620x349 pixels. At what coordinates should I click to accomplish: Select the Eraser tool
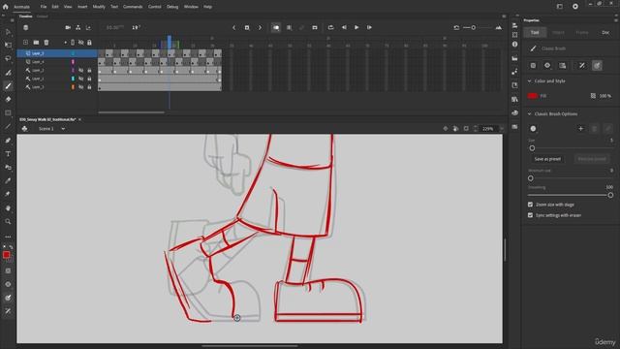tap(8, 99)
